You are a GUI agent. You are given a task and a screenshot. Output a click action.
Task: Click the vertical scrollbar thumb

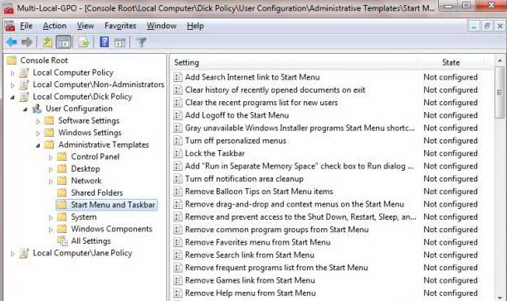(500, 93)
